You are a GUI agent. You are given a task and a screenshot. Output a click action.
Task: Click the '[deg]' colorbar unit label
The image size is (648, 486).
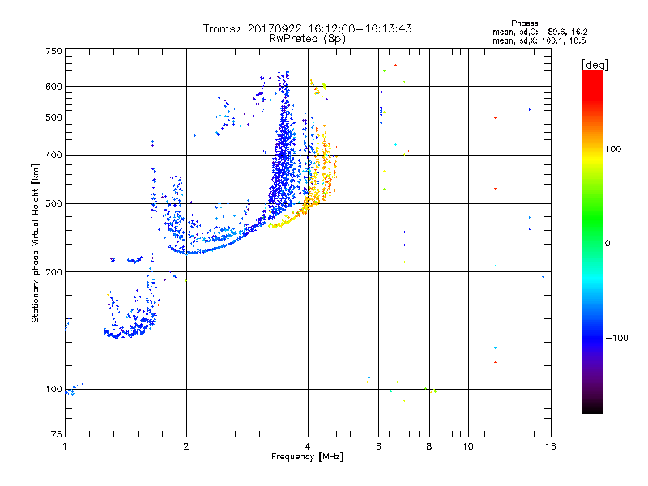pyautogui.click(x=595, y=65)
